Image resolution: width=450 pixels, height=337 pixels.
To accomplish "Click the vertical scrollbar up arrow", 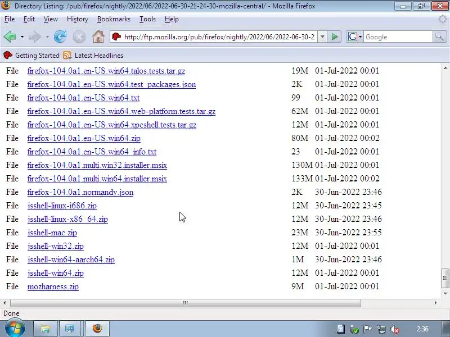I will coord(445,68).
